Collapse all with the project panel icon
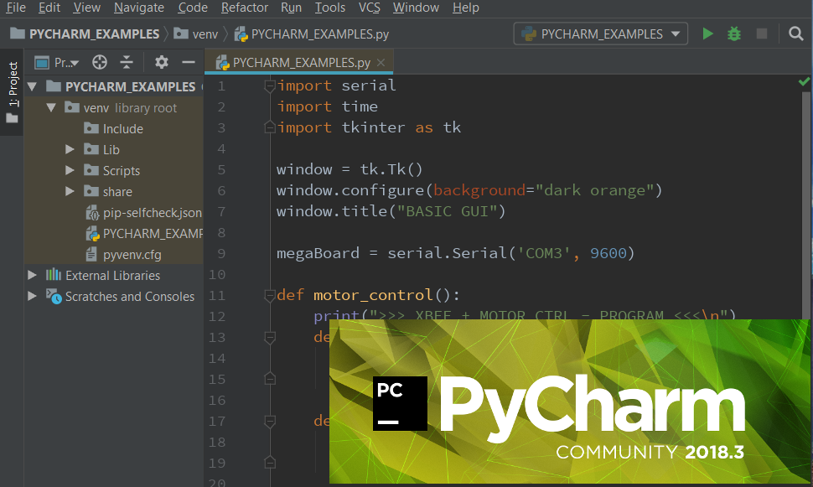Viewport: 813px width, 487px height. click(127, 62)
